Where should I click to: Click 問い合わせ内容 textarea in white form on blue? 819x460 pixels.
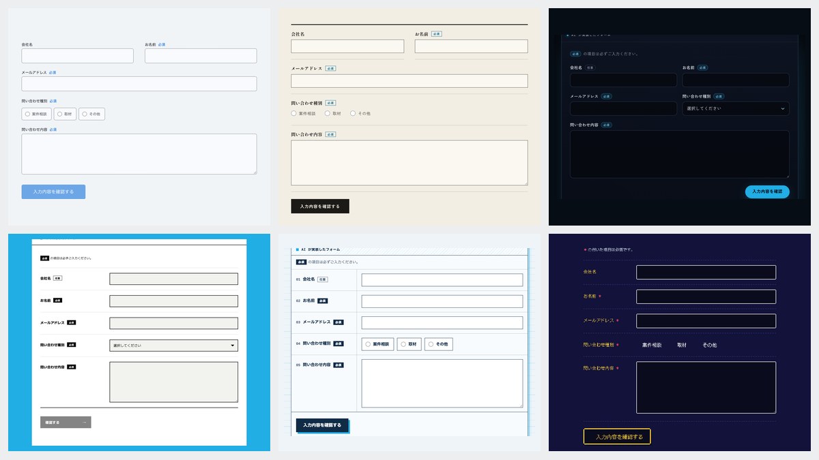(x=173, y=382)
